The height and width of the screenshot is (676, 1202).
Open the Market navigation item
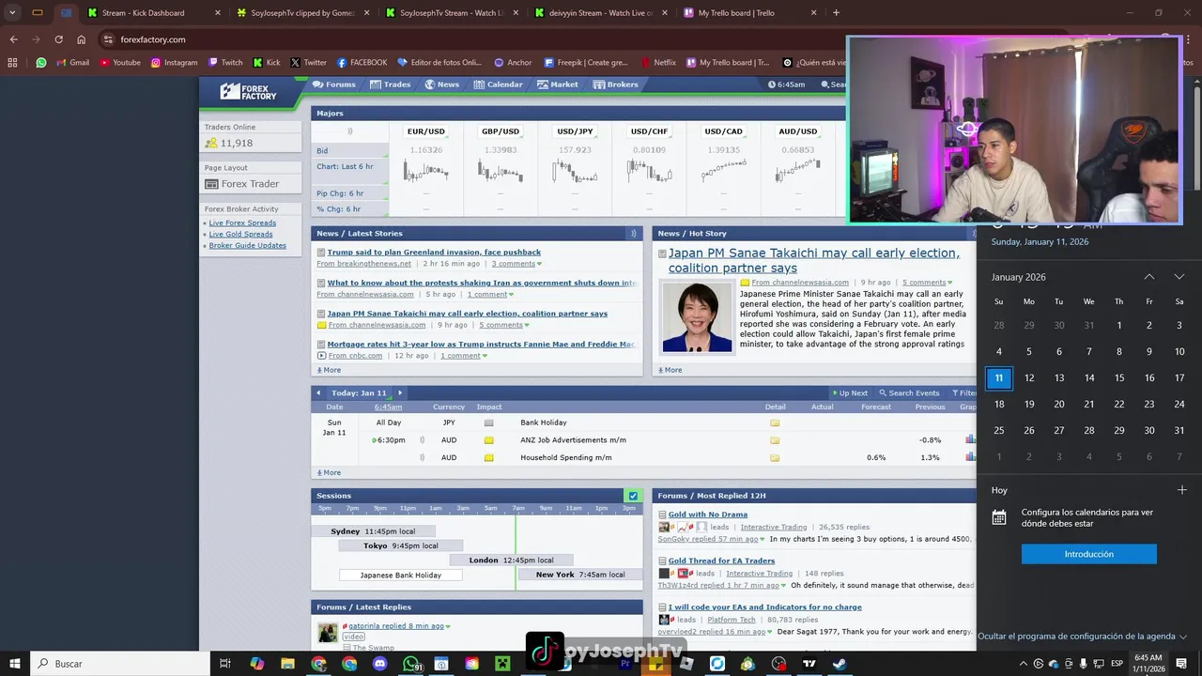(557, 84)
